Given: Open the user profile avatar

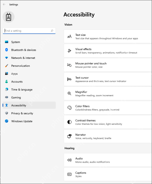Looking at the screenshot, I should (x=8, y=17).
